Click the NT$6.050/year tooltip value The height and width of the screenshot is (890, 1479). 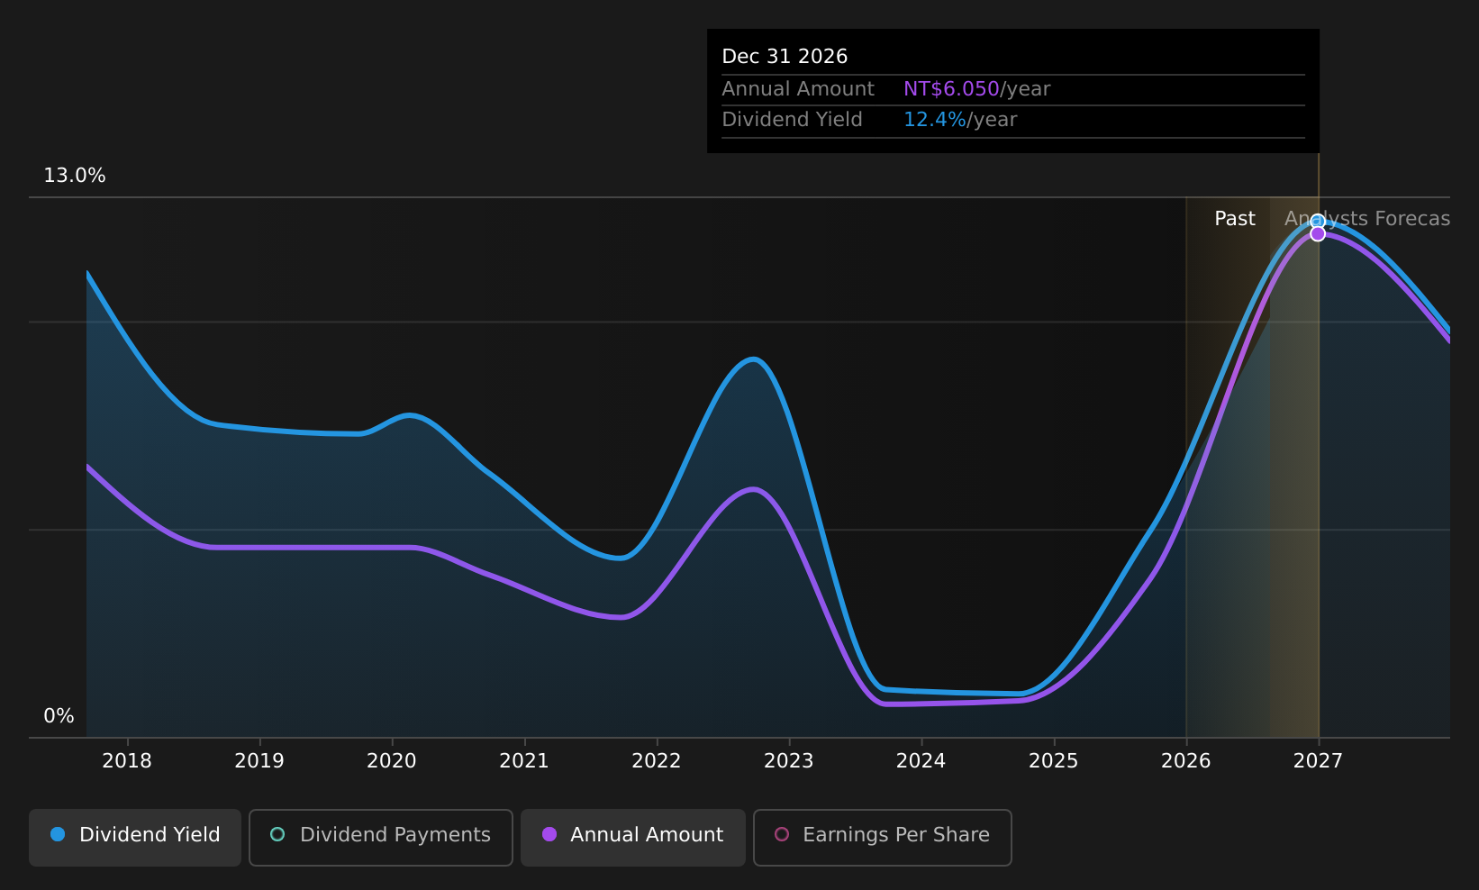976,89
